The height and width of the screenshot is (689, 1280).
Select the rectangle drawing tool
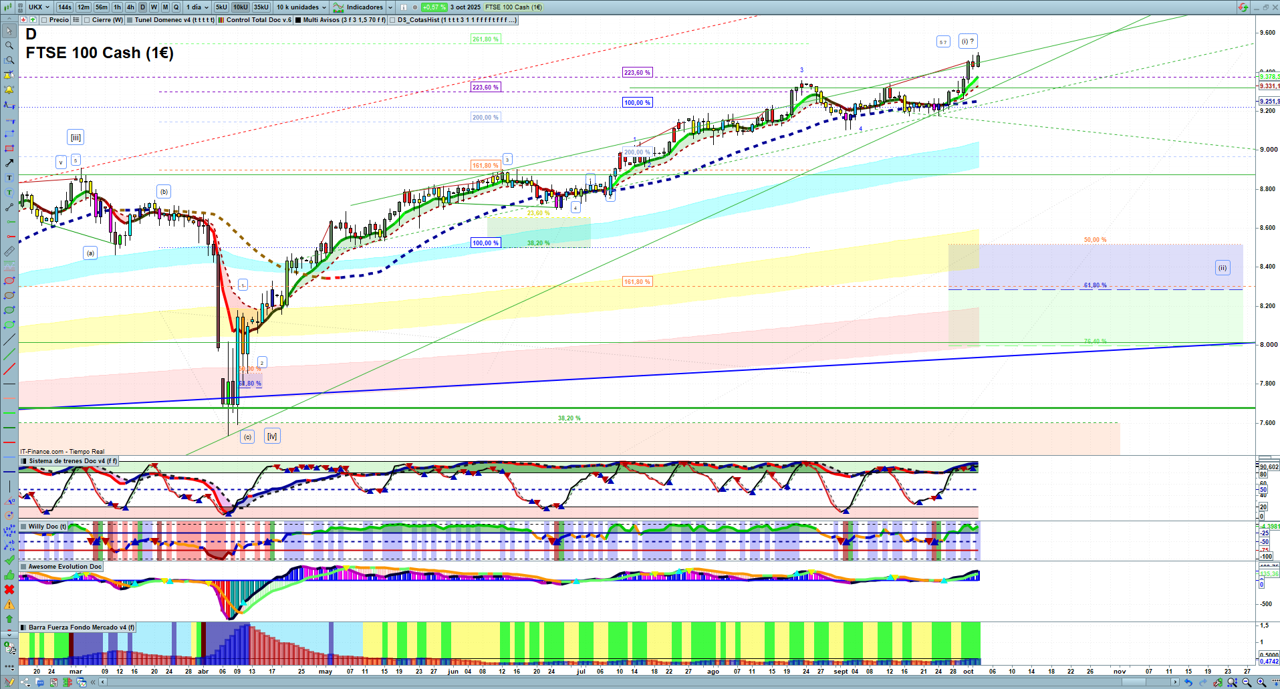[9, 148]
